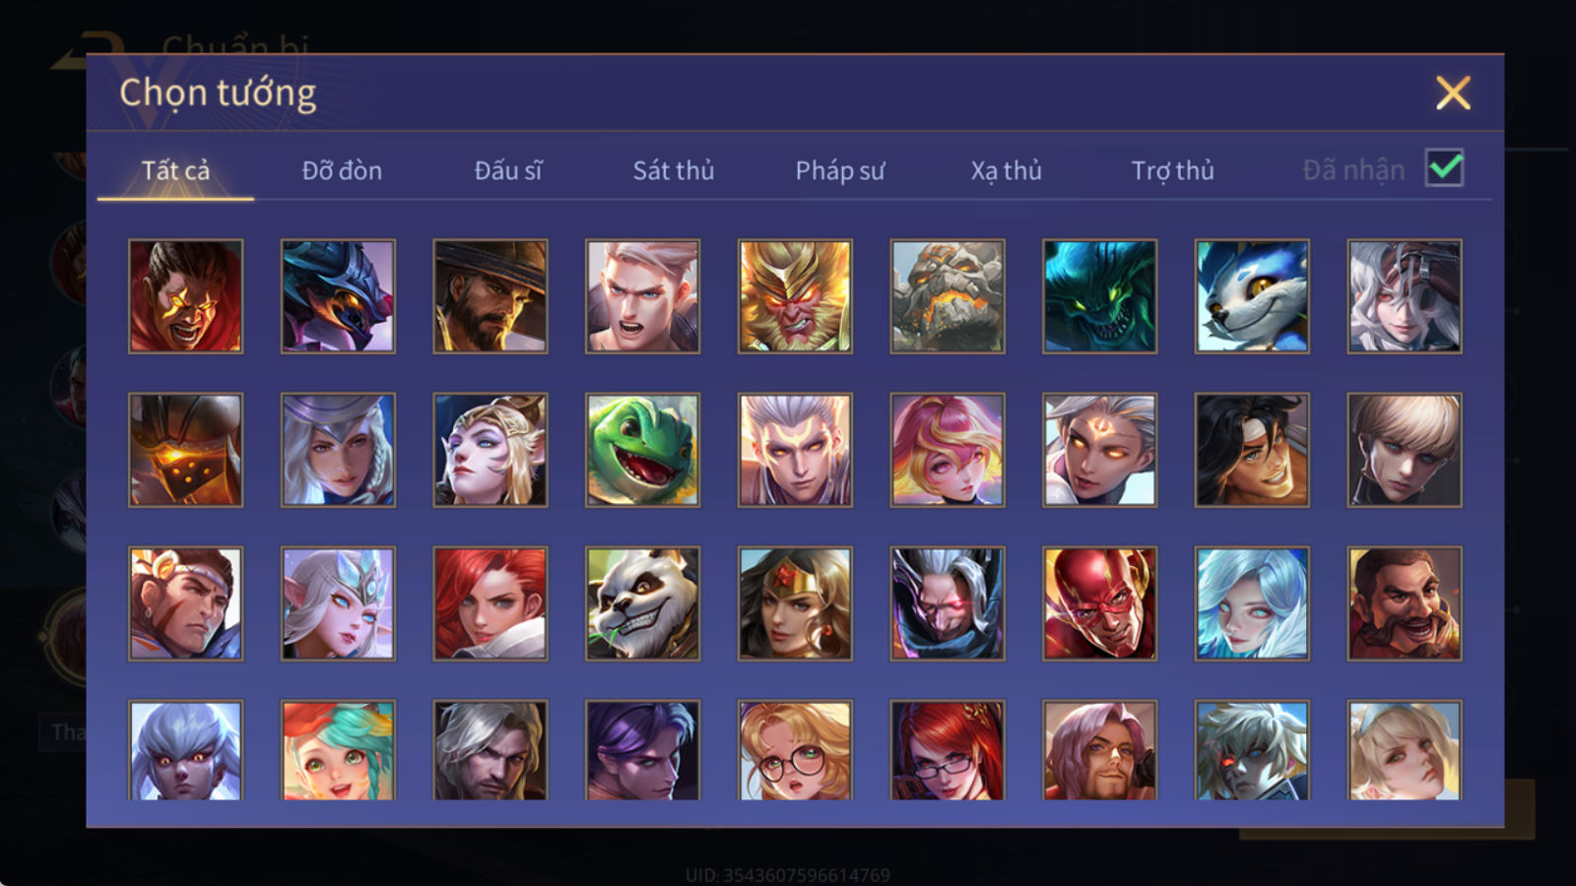Toggle the Đã nhận checkbox

click(1445, 168)
